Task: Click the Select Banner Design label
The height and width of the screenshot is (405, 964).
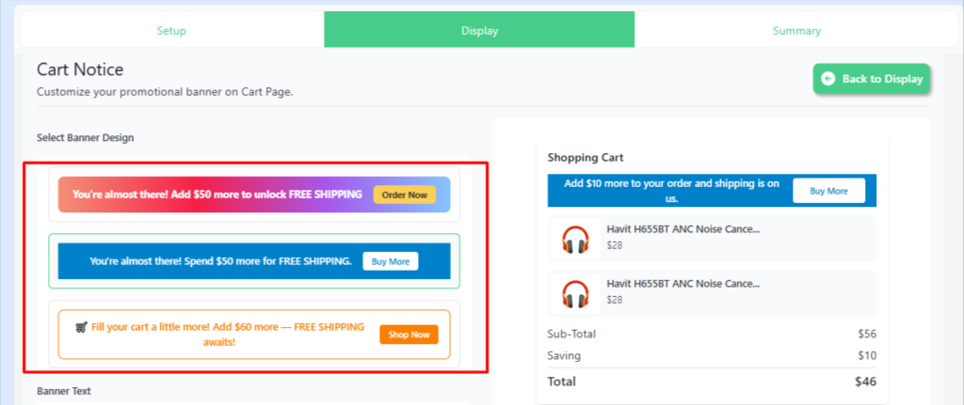Action: click(86, 137)
